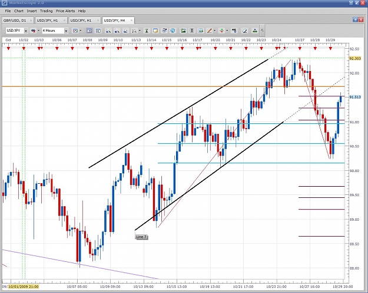The width and height of the screenshot is (368, 293).
Task: Toggle the second chart mode button
Action: pos(98,31)
